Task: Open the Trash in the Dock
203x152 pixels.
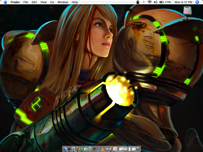Action: [x=138, y=149]
